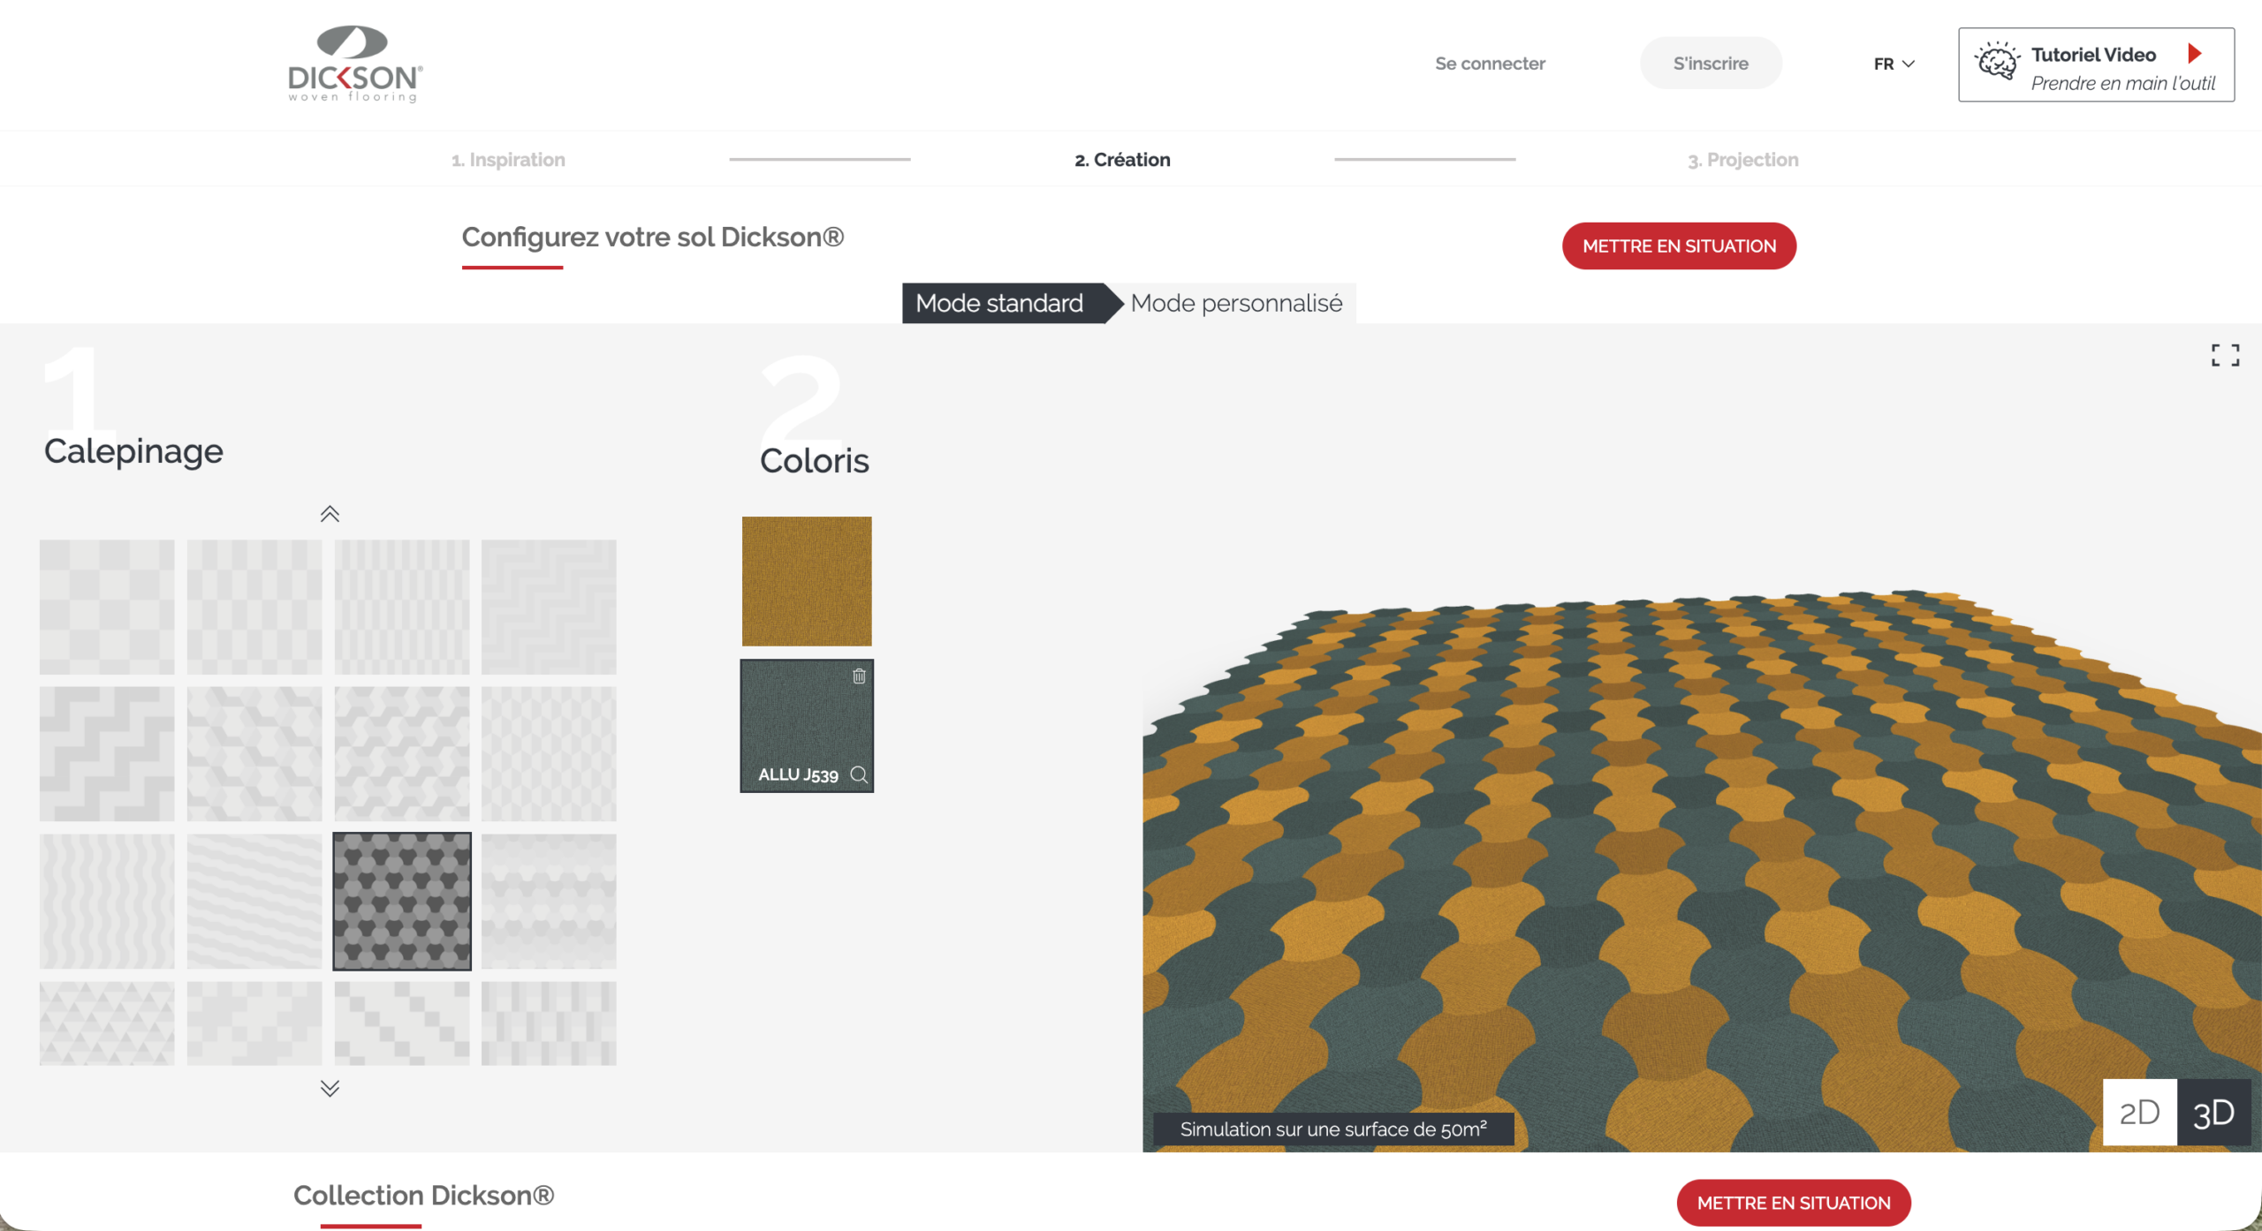Enter fullscreen preview mode

click(x=2225, y=355)
